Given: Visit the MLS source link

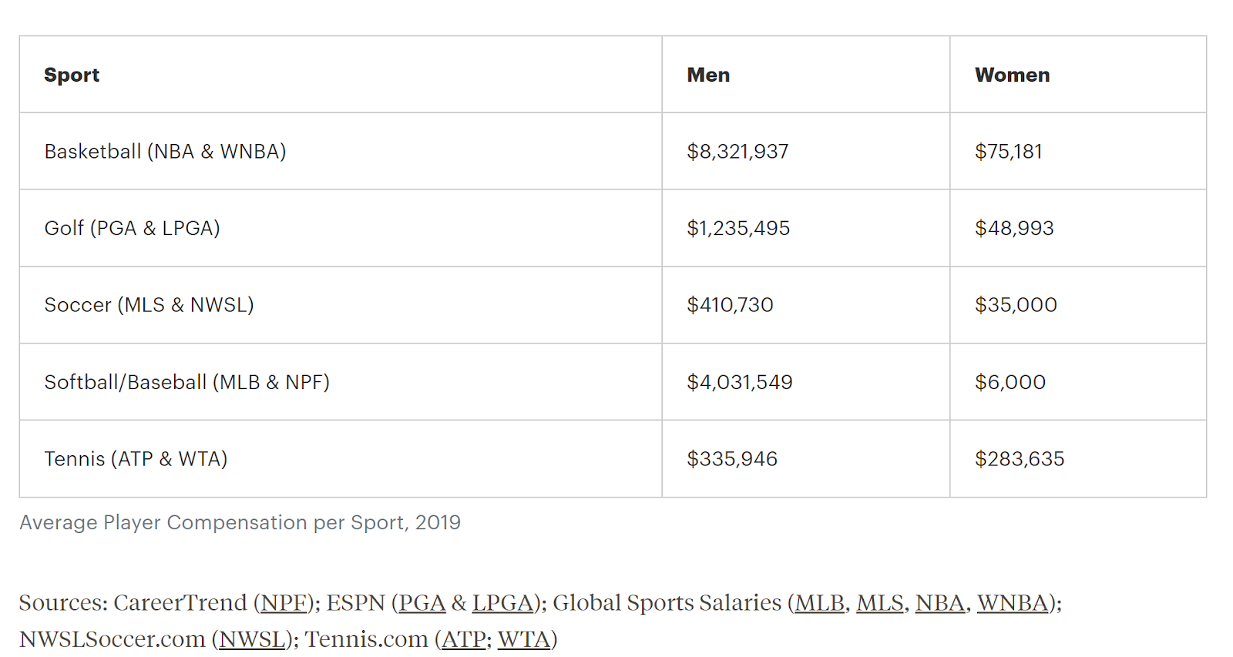Looking at the screenshot, I should pos(879,603).
